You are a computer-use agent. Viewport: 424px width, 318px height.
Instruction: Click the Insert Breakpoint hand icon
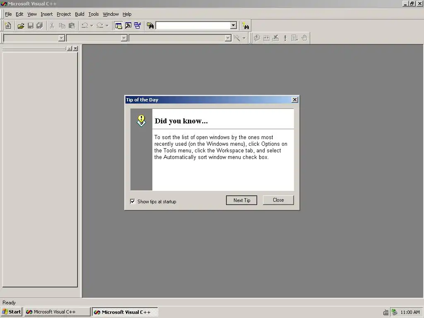304,38
